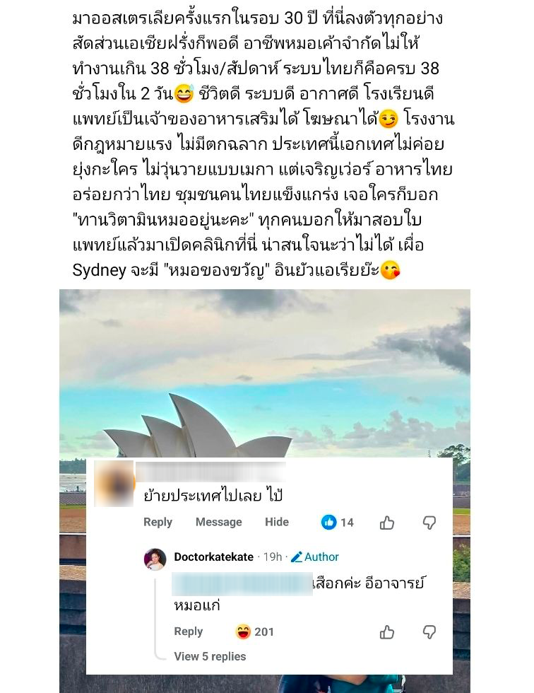Thumbs-up Doctorkatekate's reply
Screen dimensions: 534x693
387,632
